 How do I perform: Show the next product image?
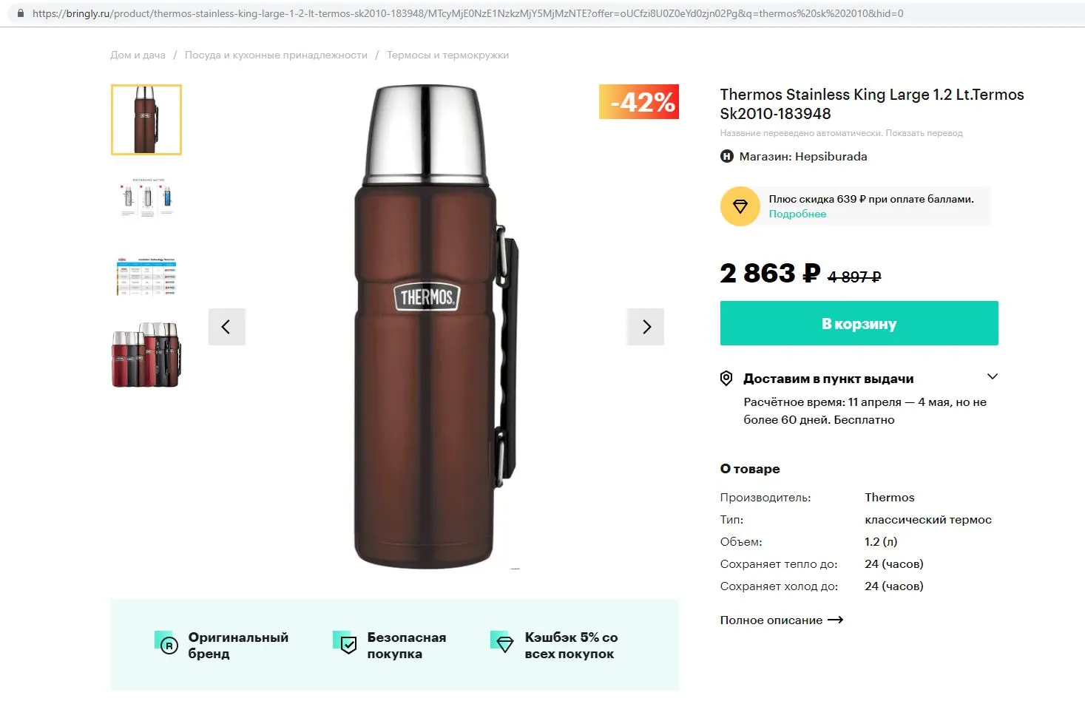click(646, 327)
